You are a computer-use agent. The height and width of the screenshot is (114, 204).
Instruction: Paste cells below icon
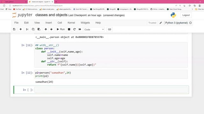coord(39,29)
